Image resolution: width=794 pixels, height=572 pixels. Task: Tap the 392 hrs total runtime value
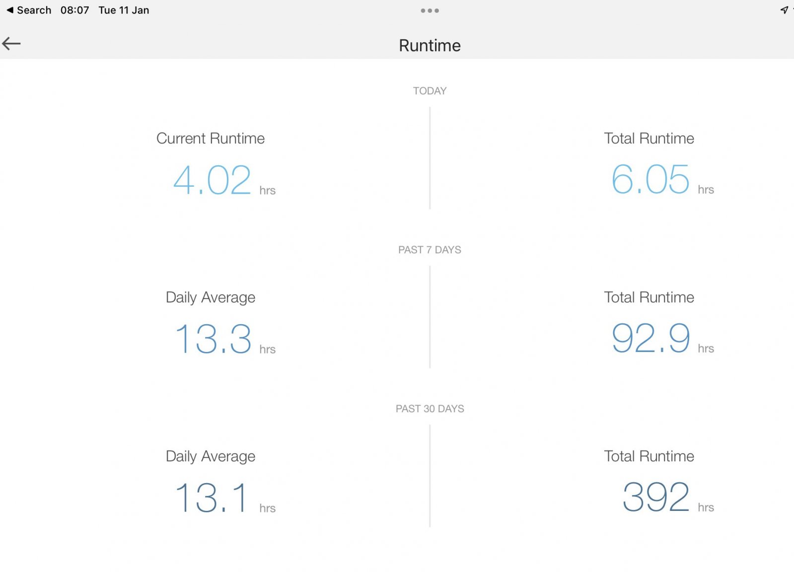click(x=668, y=497)
